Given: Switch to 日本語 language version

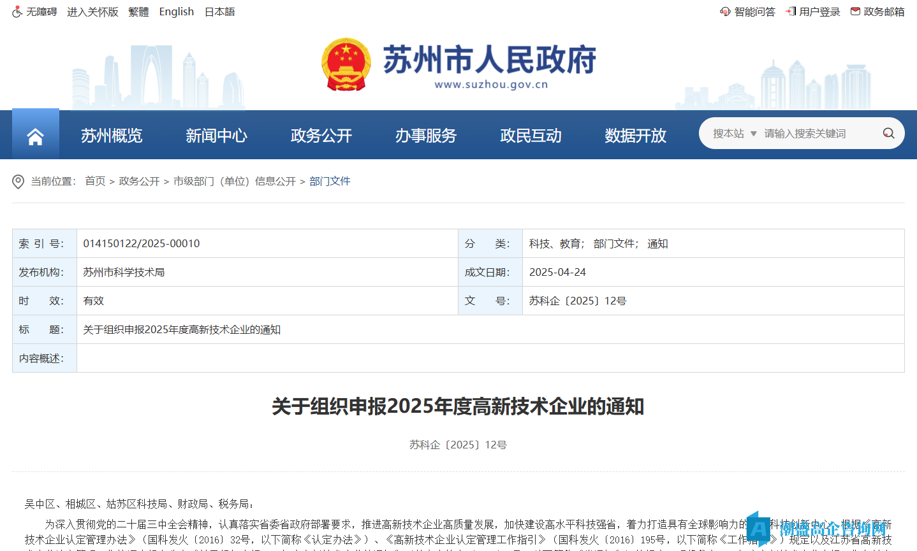Looking at the screenshot, I should (x=219, y=11).
